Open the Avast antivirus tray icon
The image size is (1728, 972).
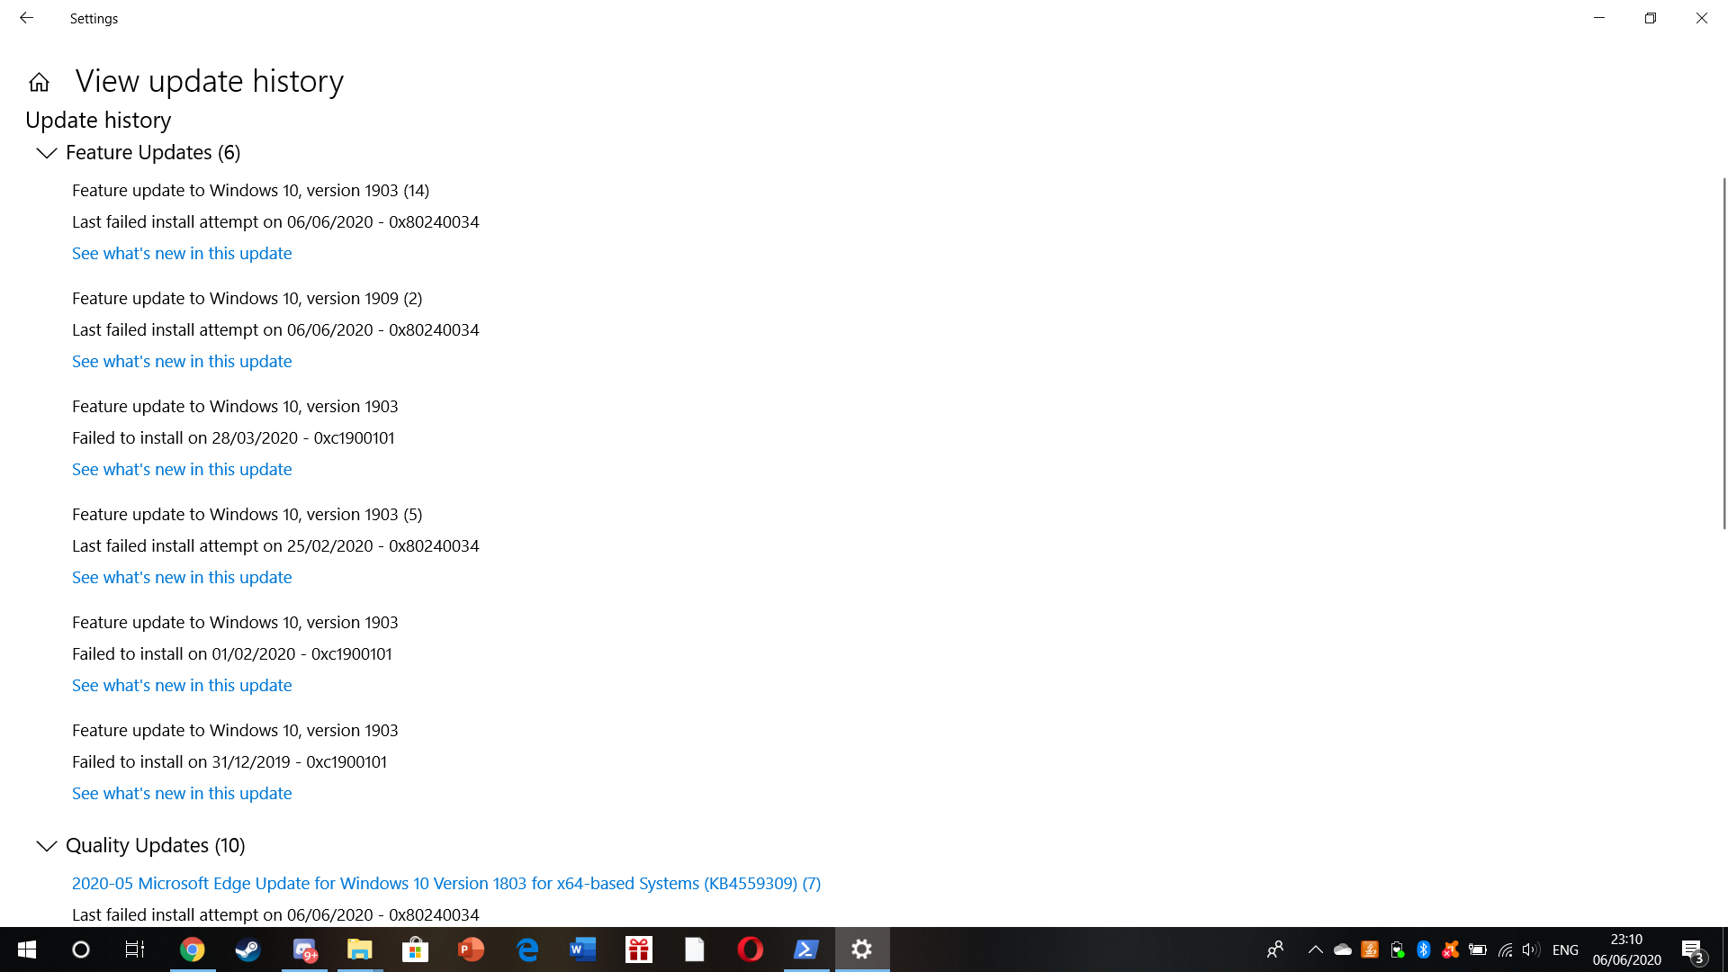(x=1451, y=949)
